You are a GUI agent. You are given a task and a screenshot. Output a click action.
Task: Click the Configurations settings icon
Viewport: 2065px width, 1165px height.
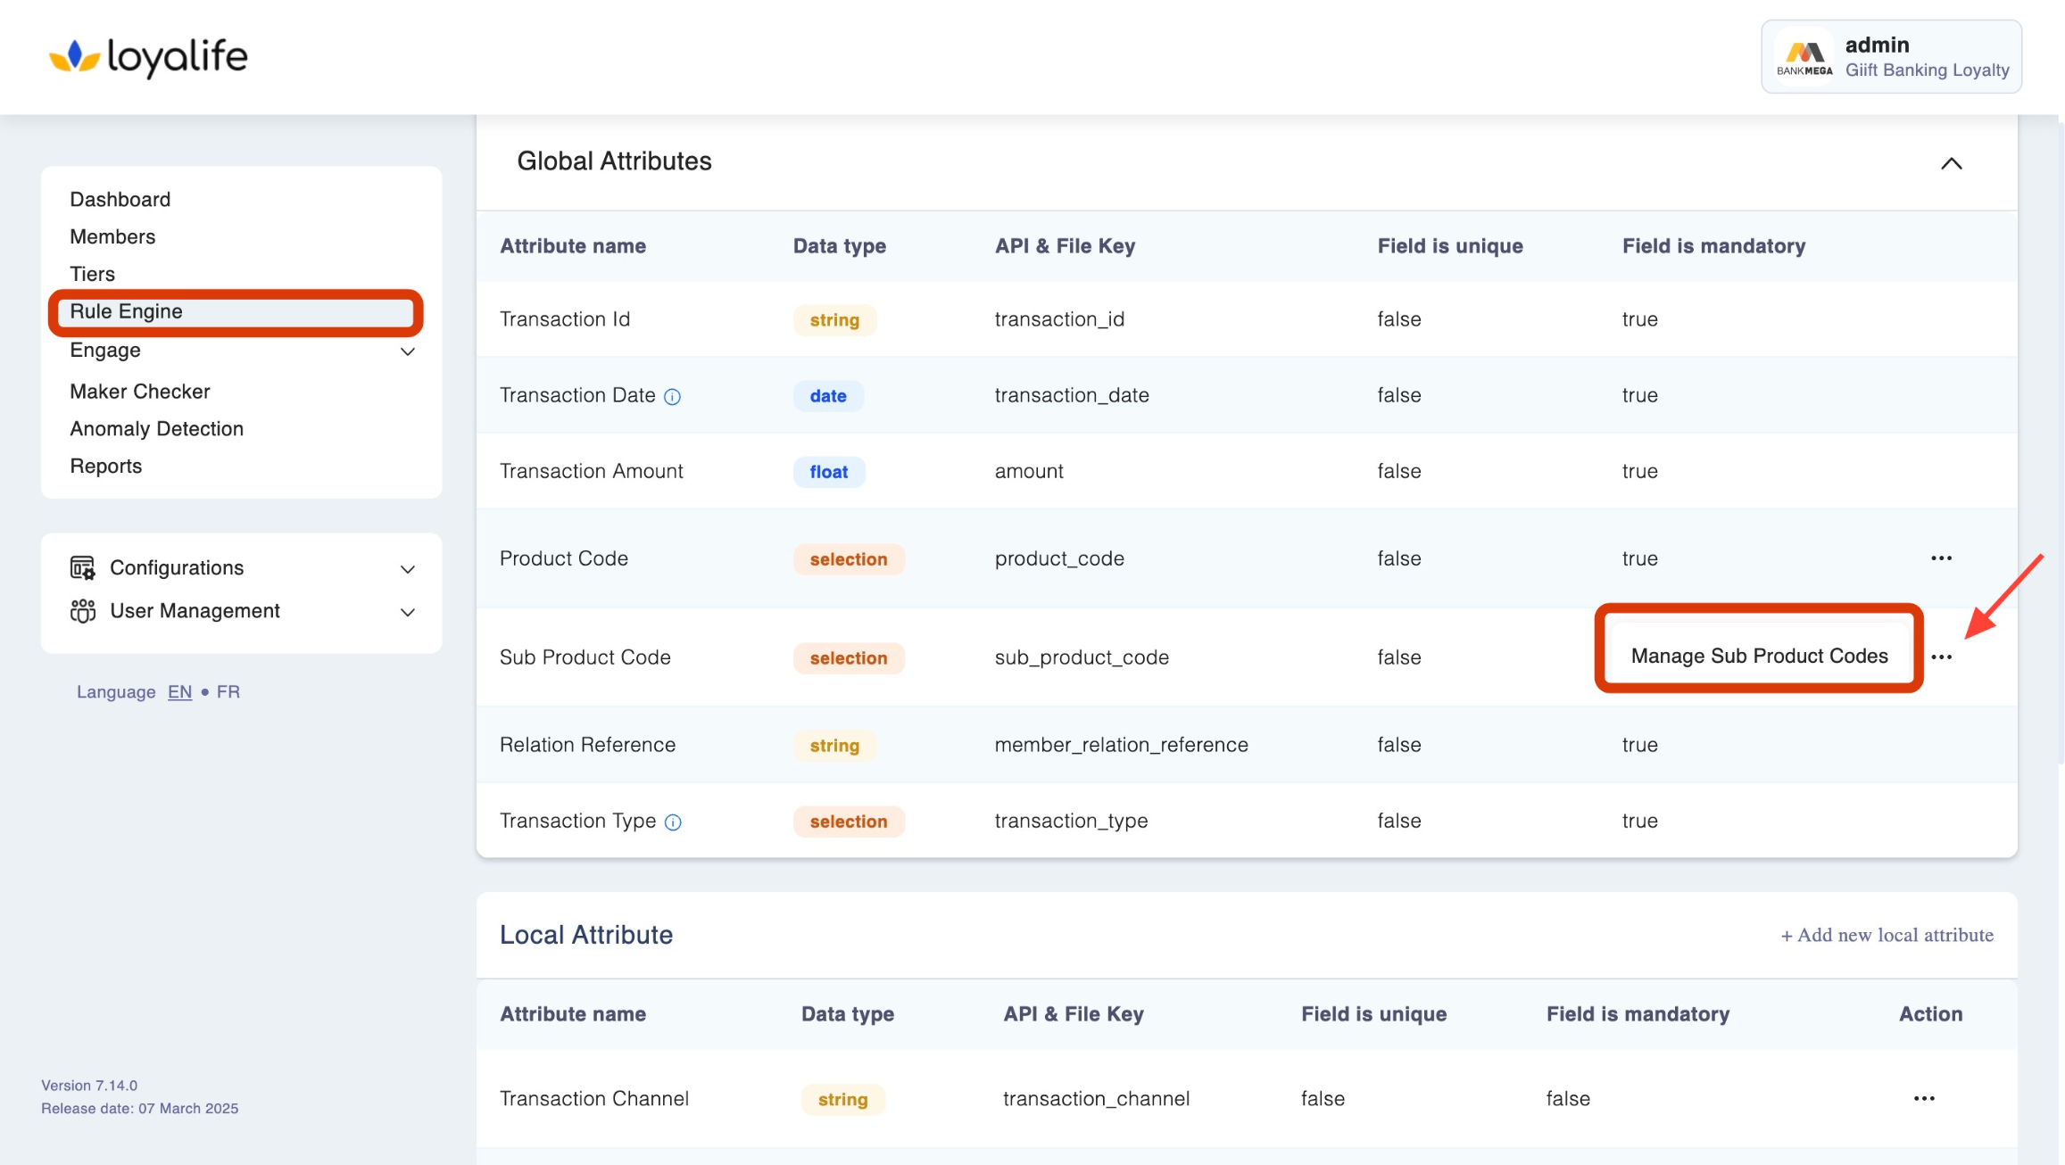tap(82, 568)
